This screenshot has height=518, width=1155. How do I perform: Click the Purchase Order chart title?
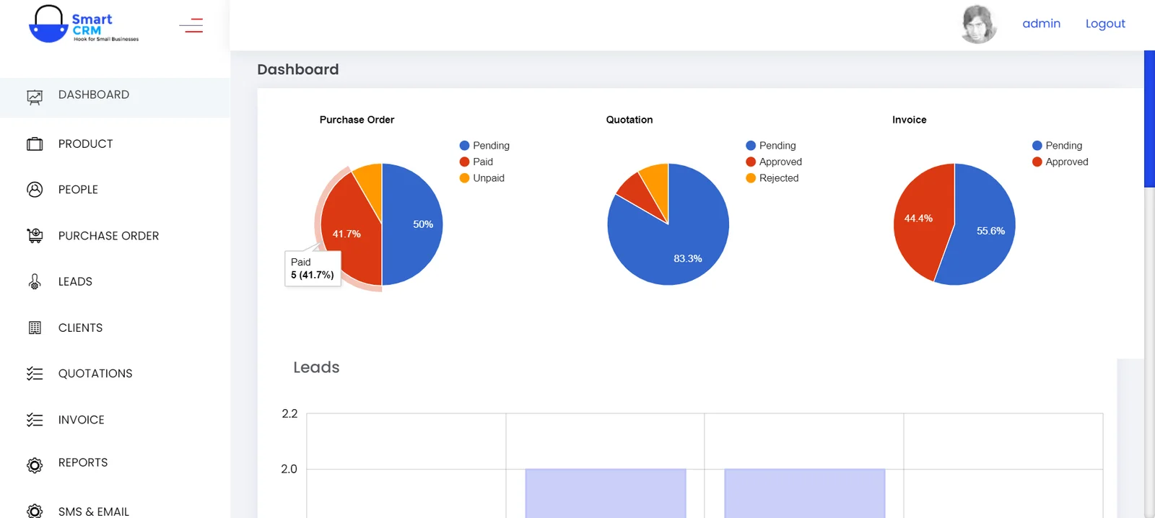[357, 120]
